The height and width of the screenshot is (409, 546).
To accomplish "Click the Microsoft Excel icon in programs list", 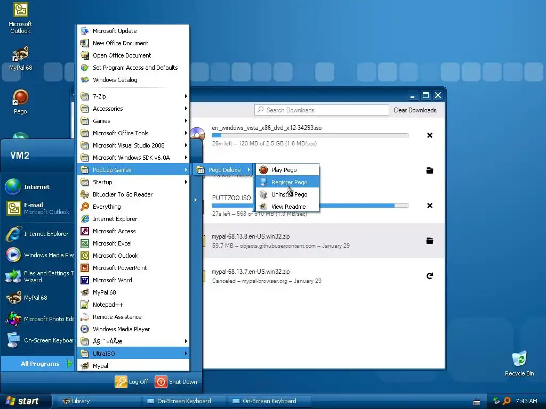I will tap(85, 243).
